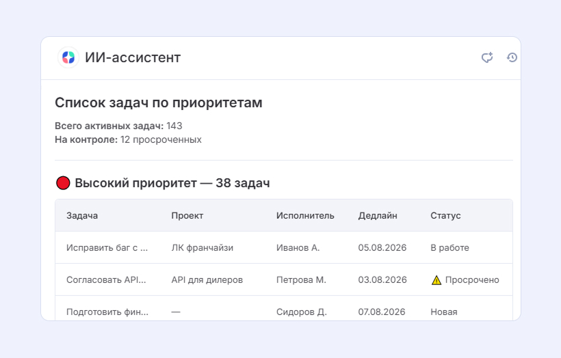Click the deadline 03.08.2026

382,279
